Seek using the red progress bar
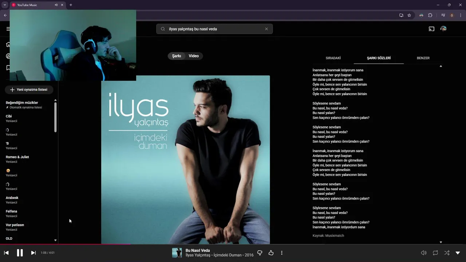 tap(233, 244)
